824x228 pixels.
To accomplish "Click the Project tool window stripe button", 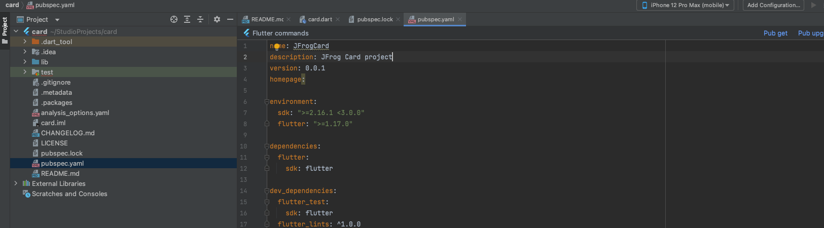I will (5, 31).
